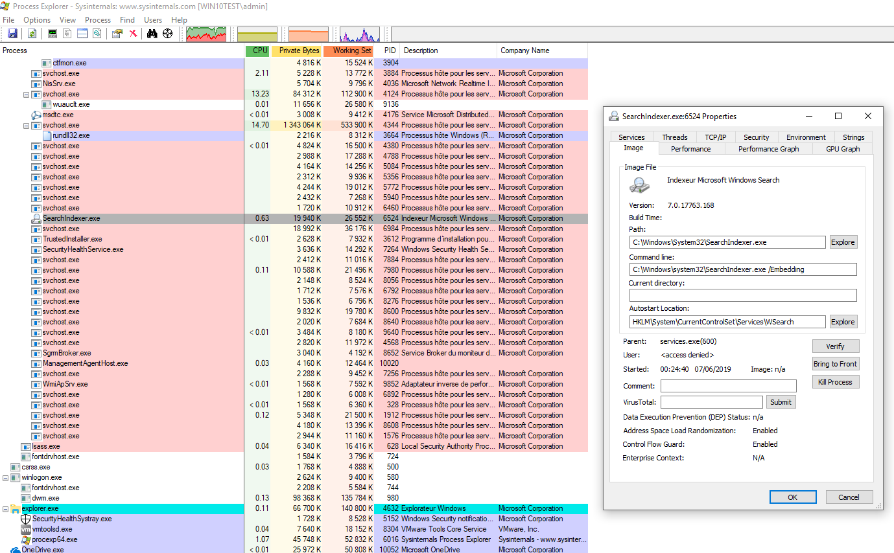This screenshot has width=894, height=553.
Task: Open the Users menu
Action: (153, 20)
